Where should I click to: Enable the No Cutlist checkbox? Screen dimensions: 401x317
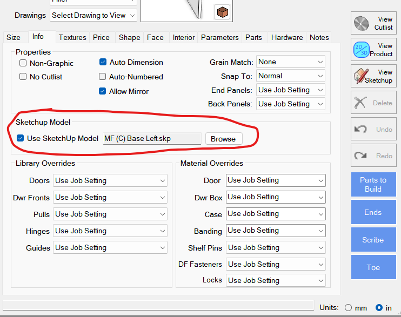23,77
